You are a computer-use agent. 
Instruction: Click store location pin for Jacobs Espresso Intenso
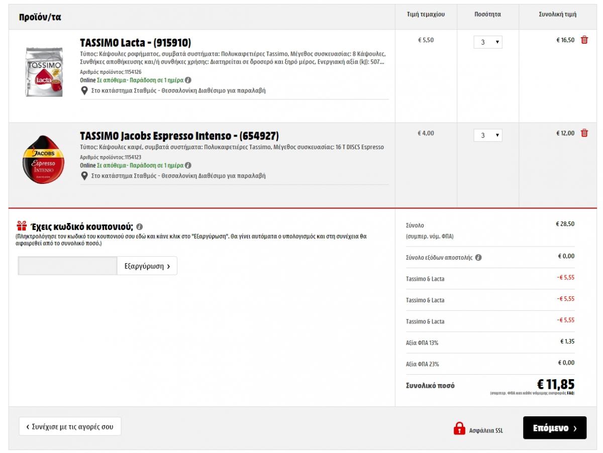tap(84, 176)
